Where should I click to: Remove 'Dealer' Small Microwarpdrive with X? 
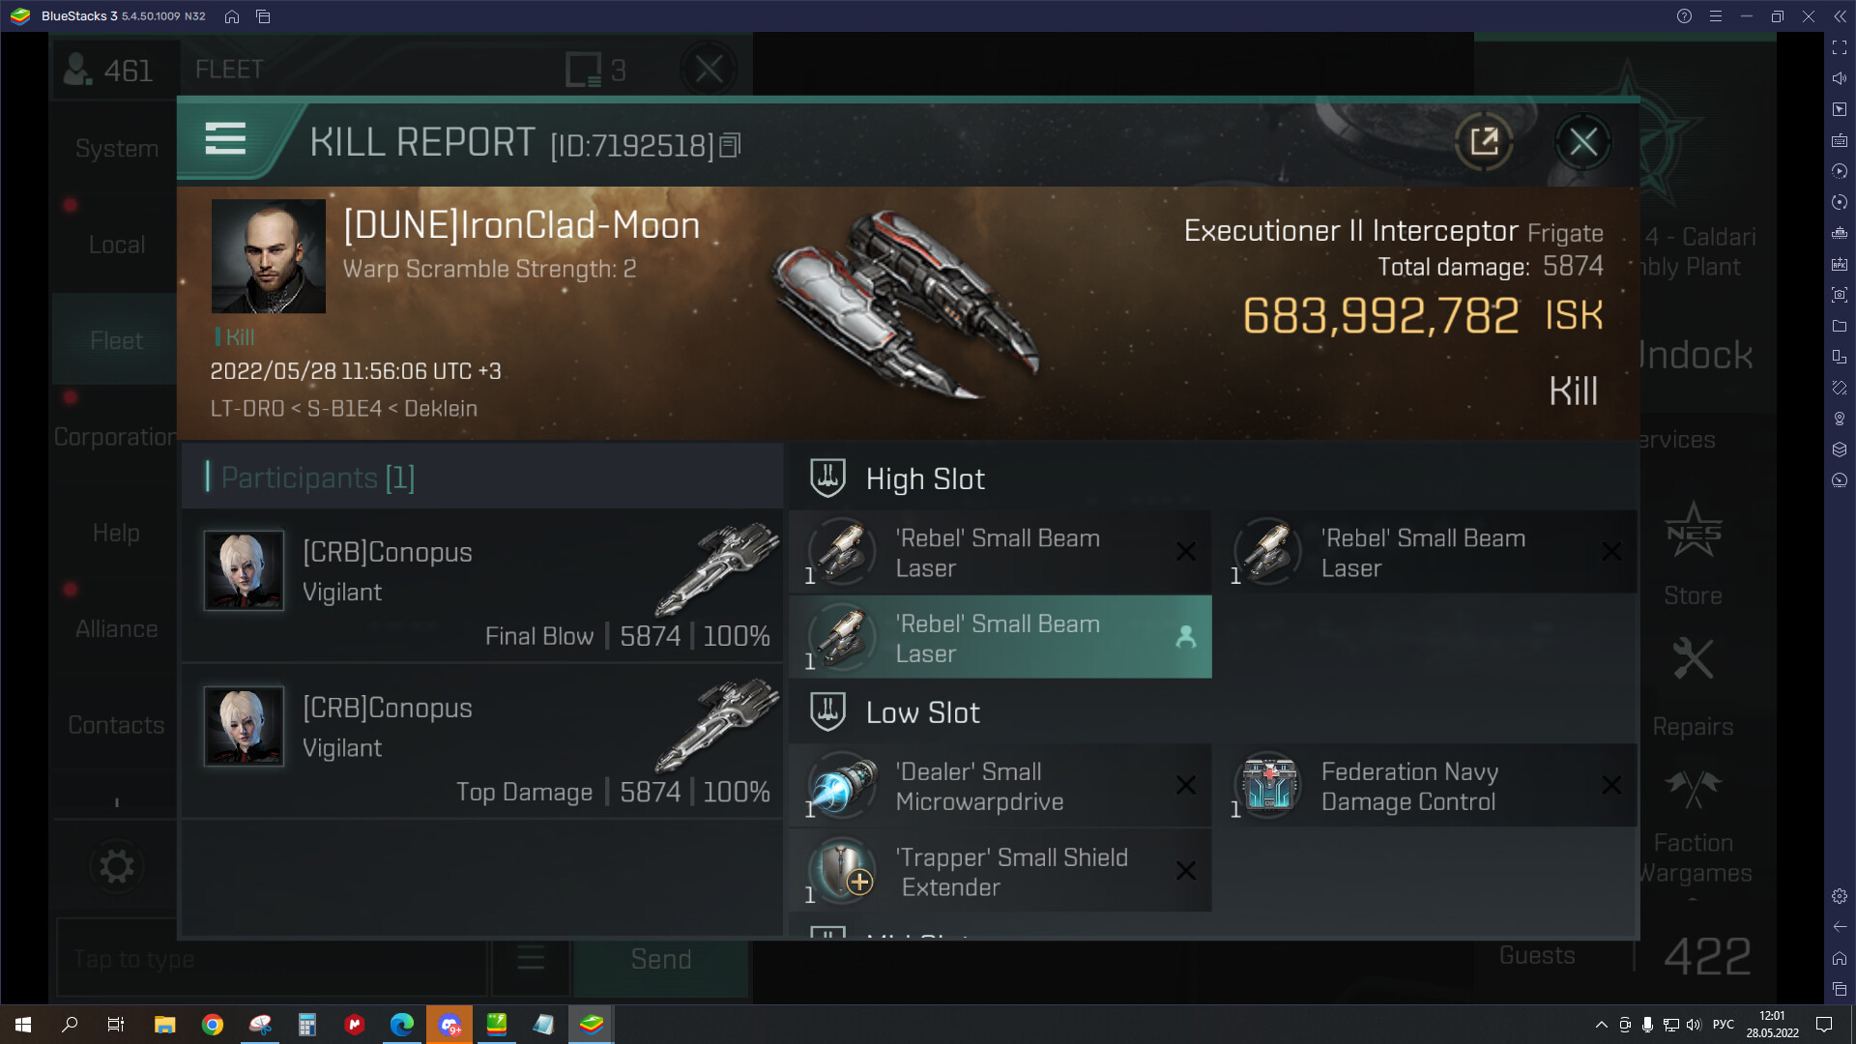[x=1186, y=785]
